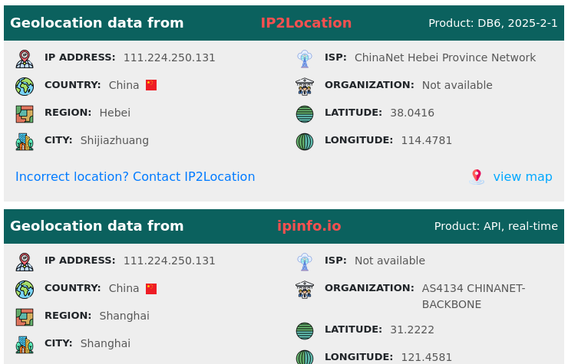Screen dimensions: 568x364
Task: Click the globe country icon in IP2Location panel
Action: (25, 86)
